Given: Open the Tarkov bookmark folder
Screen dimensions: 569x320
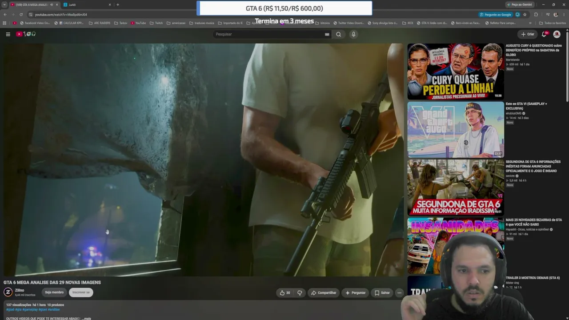Looking at the screenshot, I should 120,23.
